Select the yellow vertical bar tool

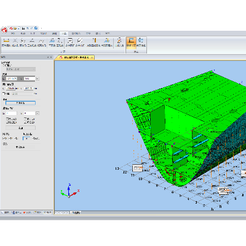coord(93,42)
